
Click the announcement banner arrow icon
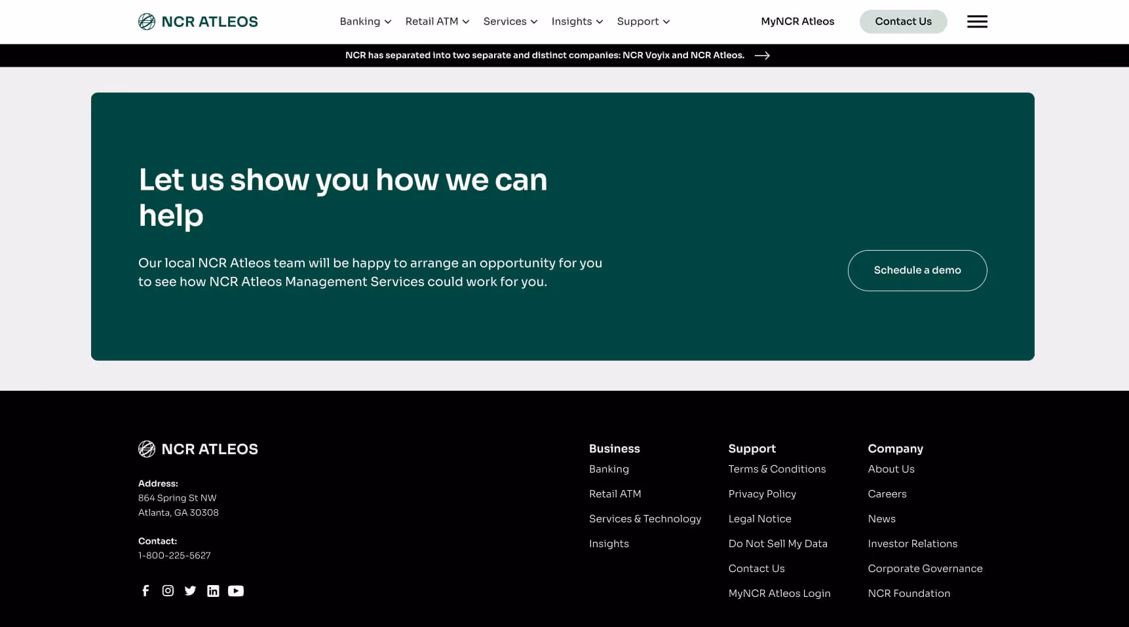pyautogui.click(x=762, y=56)
